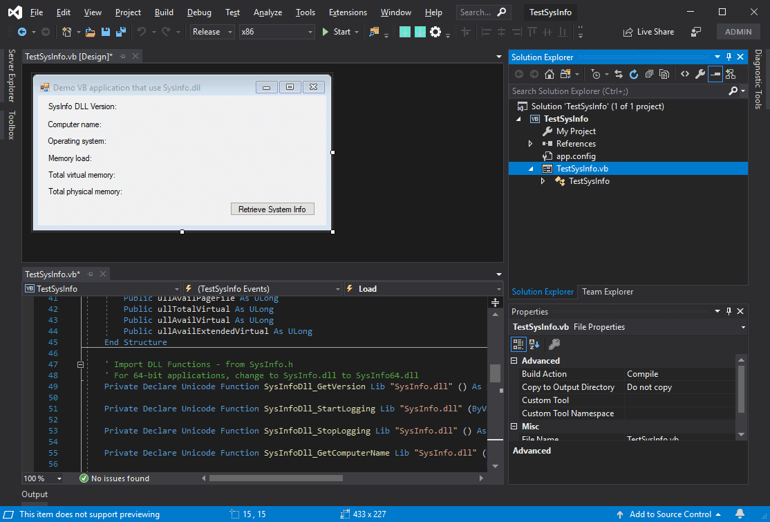
Task: Collapse the Advanced properties category
Action: (x=514, y=361)
